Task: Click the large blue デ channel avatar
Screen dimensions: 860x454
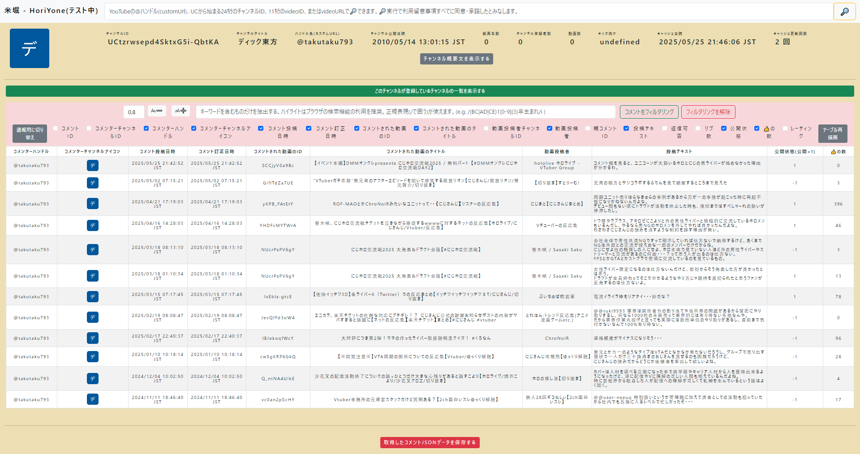Action: click(30, 48)
